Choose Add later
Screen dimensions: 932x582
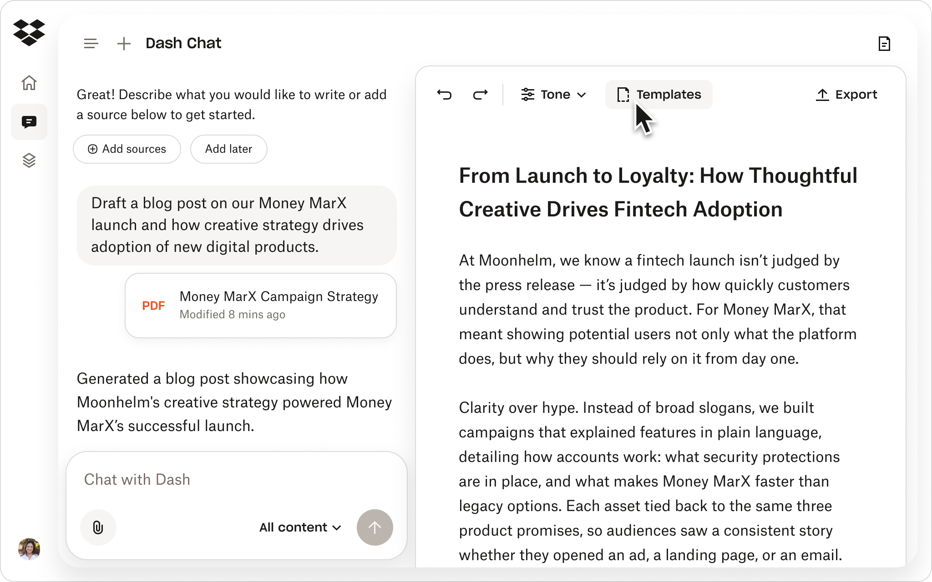tap(228, 149)
